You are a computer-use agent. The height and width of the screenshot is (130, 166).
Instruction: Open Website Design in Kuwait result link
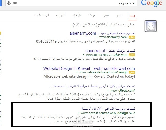click(89, 69)
